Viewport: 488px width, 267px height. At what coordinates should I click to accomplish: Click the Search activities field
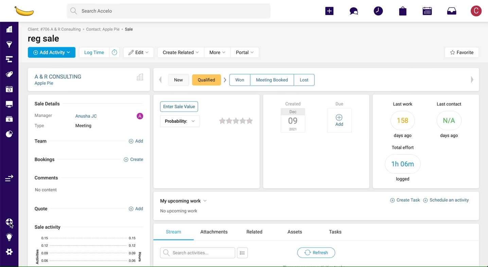197,253
